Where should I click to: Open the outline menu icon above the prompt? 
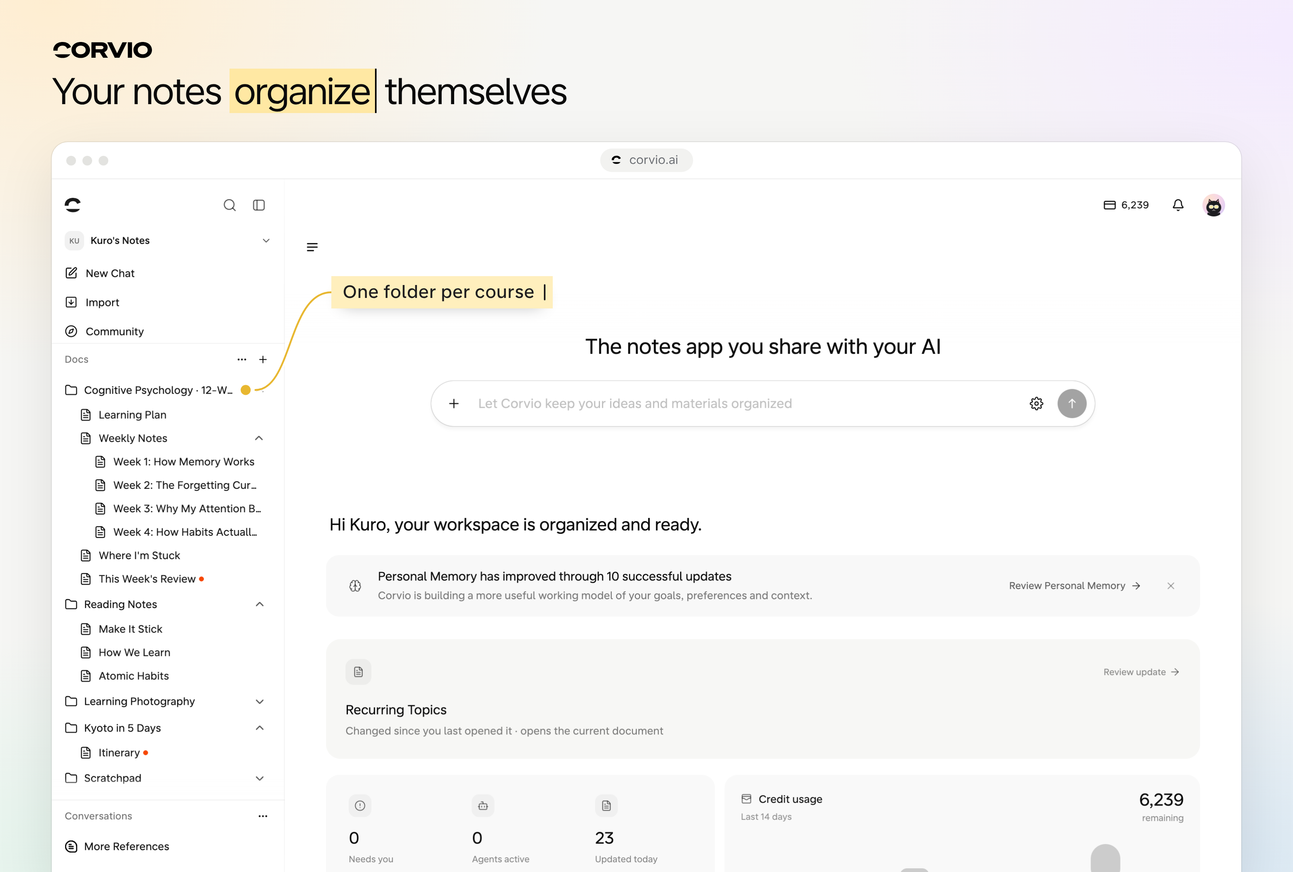point(312,247)
